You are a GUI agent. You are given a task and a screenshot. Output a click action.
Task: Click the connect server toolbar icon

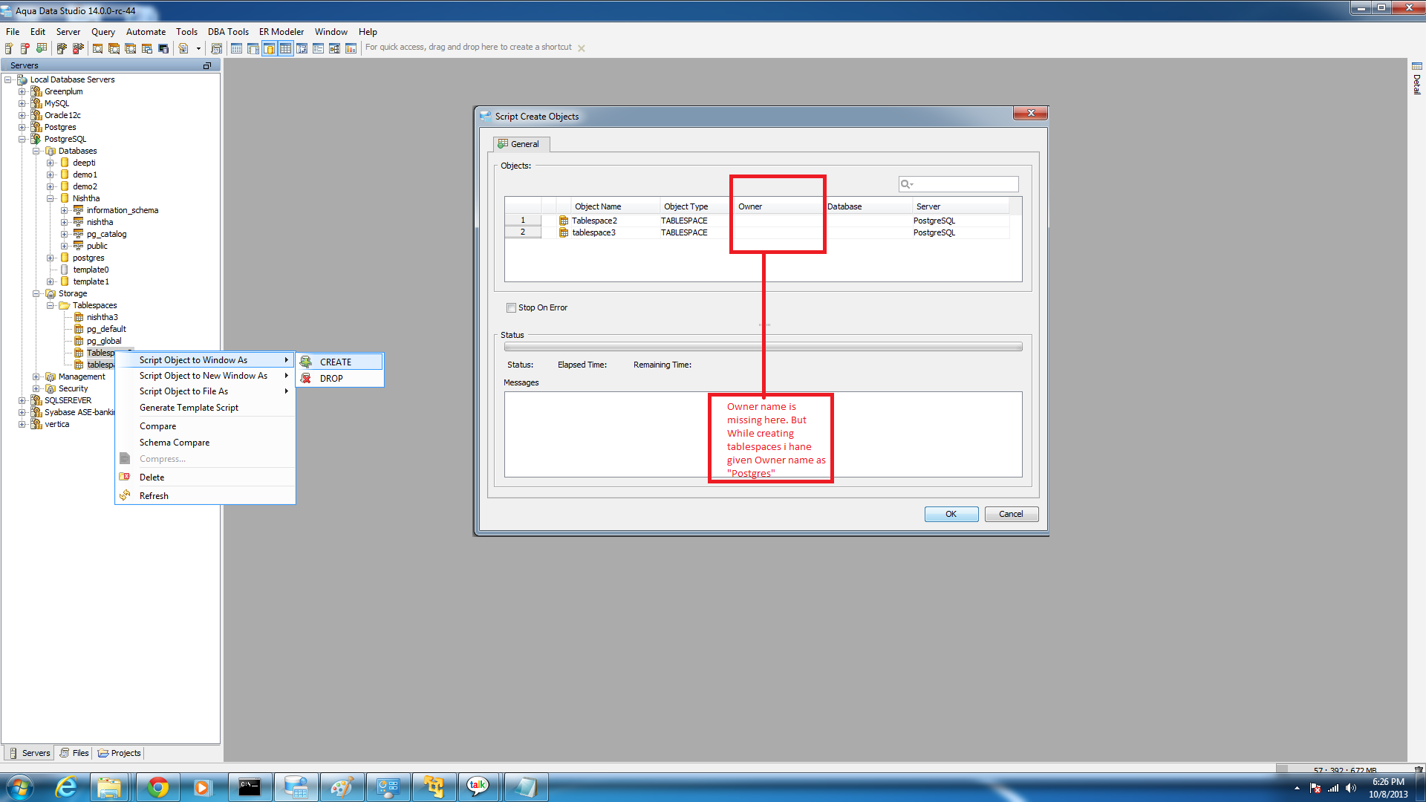click(x=62, y=48)
